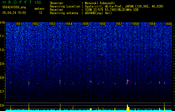Image resolution: width=175 pixels, height=111 pixels.
Task: Click the 1551 time marker
Action: point(19,24)
